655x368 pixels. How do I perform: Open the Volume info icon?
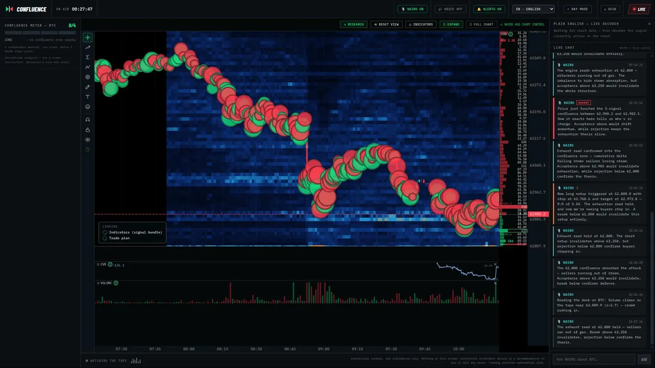(116, 283)
